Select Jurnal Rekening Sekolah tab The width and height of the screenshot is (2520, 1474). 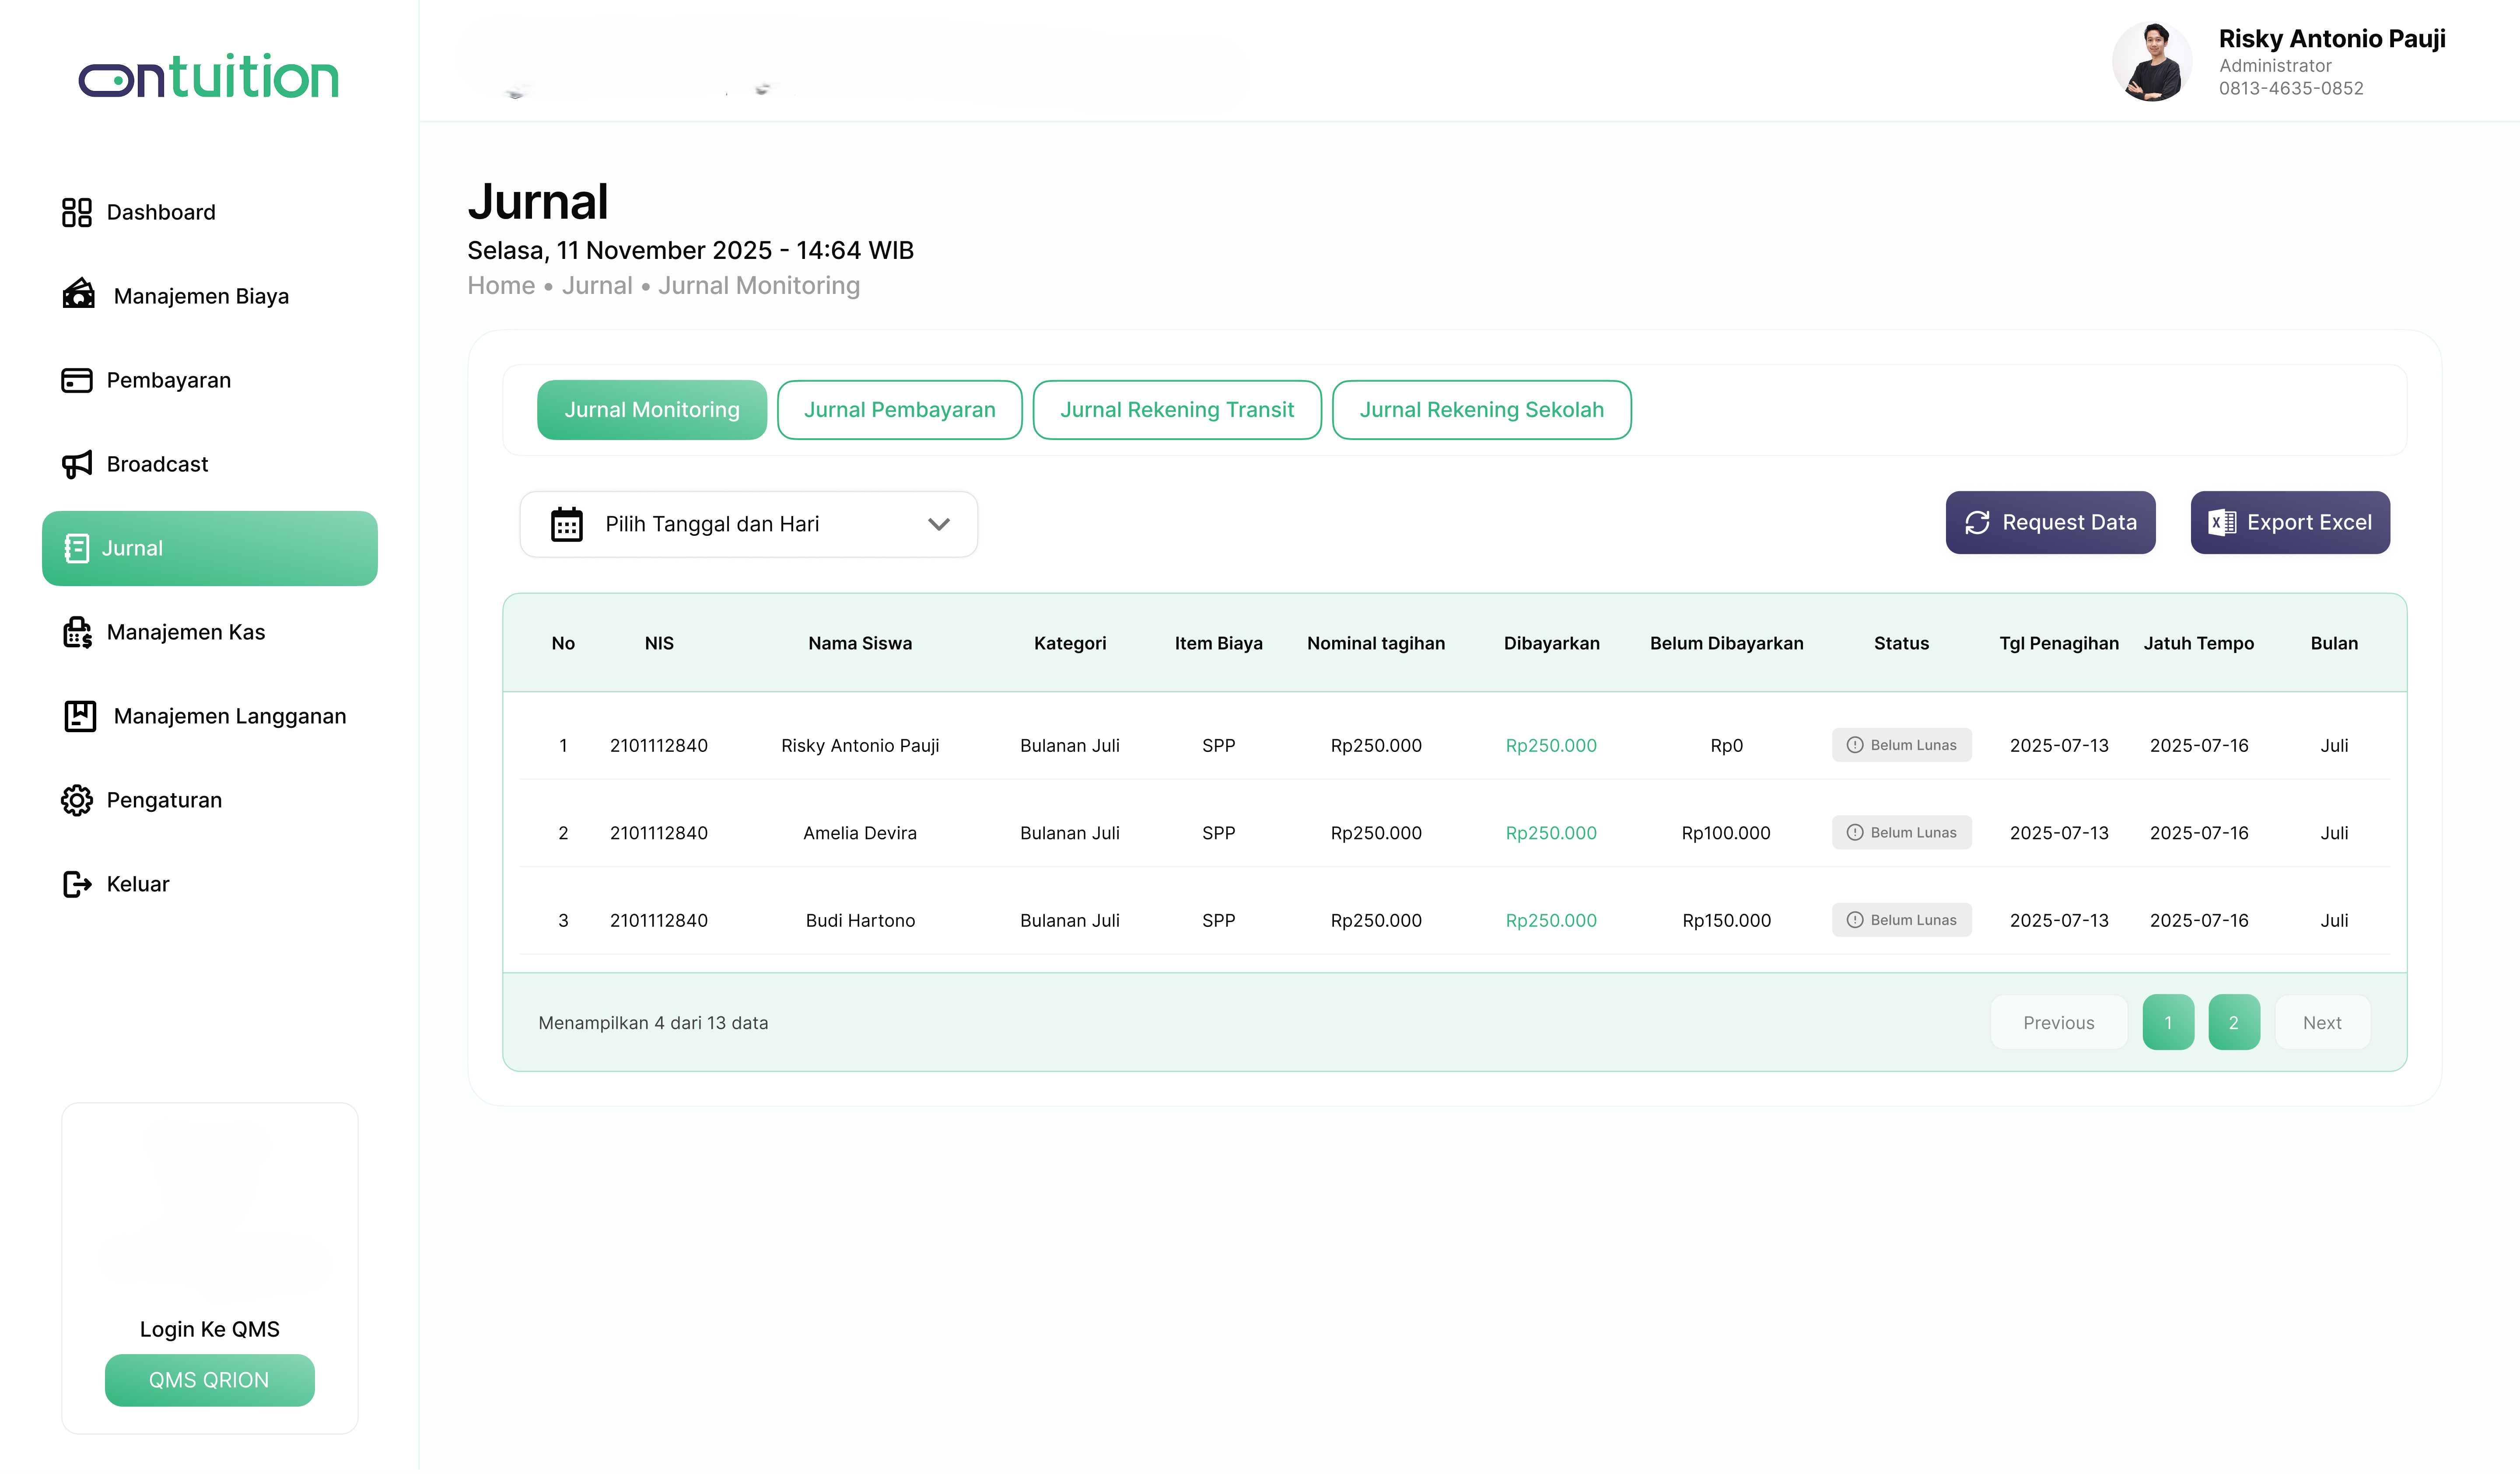pos(1480,410)
